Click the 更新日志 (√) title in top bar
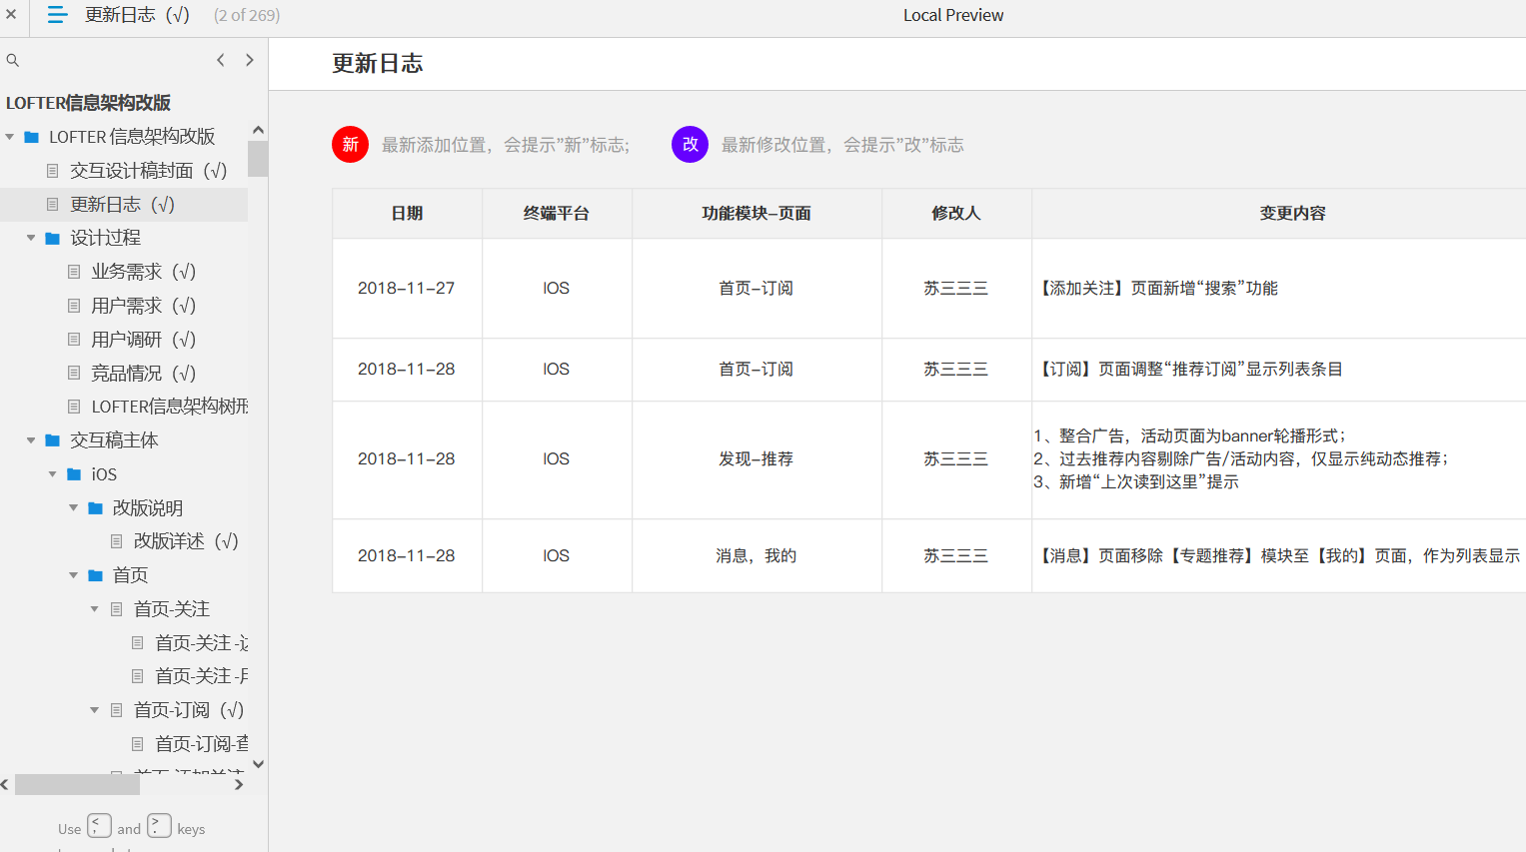This screenshot has height=852, width=1526. click(137, 15)
